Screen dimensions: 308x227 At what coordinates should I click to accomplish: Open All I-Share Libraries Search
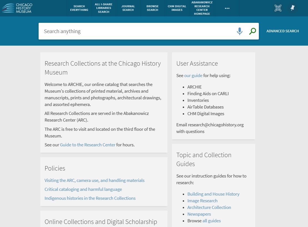coord(104,8)
